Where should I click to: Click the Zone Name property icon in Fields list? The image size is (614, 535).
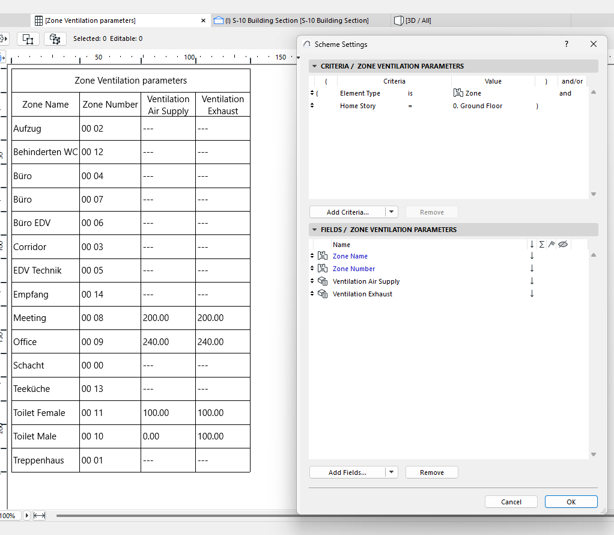[323, 255]
